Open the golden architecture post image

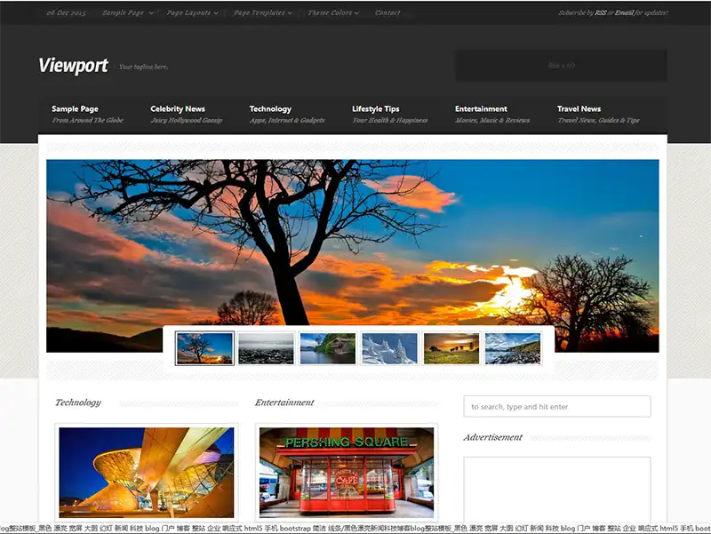[x=147, y=473]
